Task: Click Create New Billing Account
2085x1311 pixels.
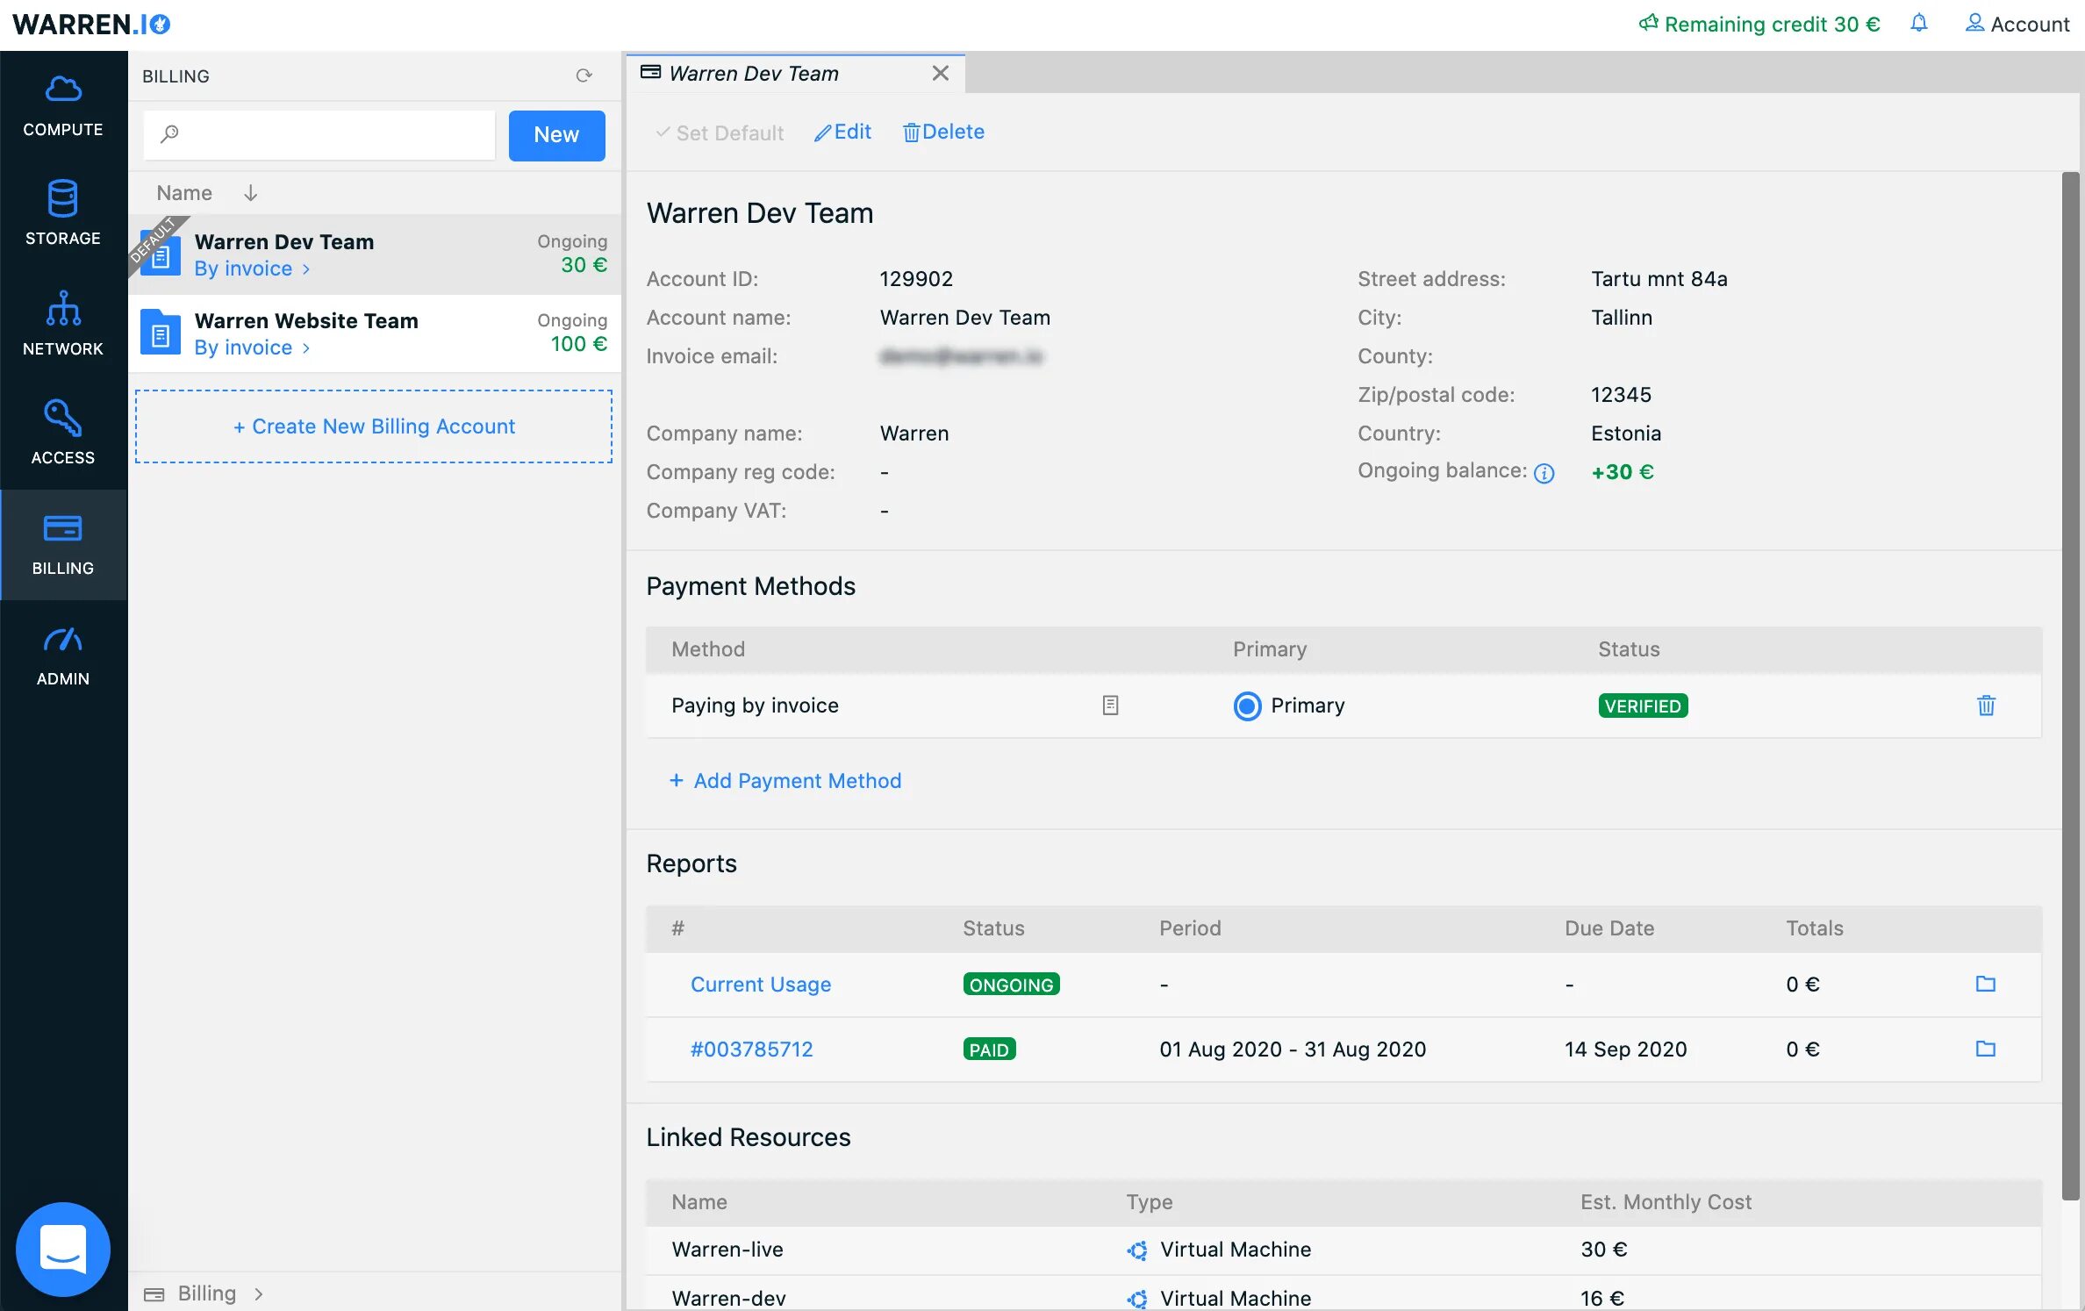Action: [374, 426]
